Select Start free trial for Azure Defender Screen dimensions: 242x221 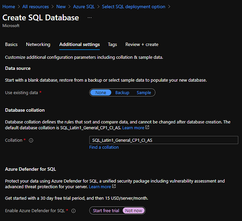[106, 211]
